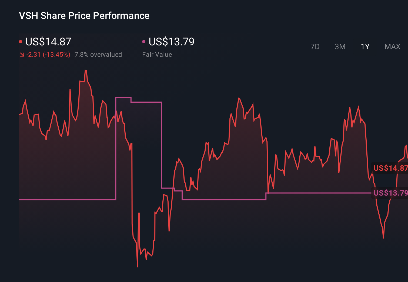Expand details on the 7.8% overvalued badge
Image resolution: width=408 pixels, height=282 pixels.
click(98, 54)
